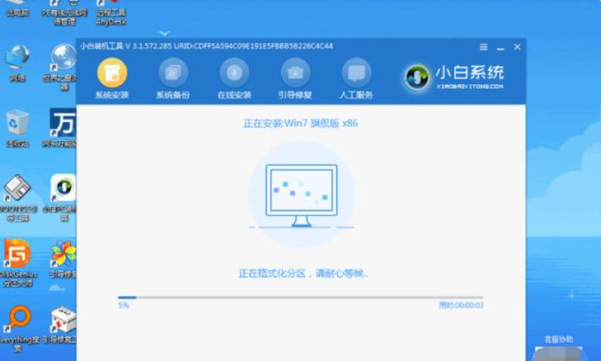Click the monitor illustration in center
The image size is (601, 361).
click(301, 196)
